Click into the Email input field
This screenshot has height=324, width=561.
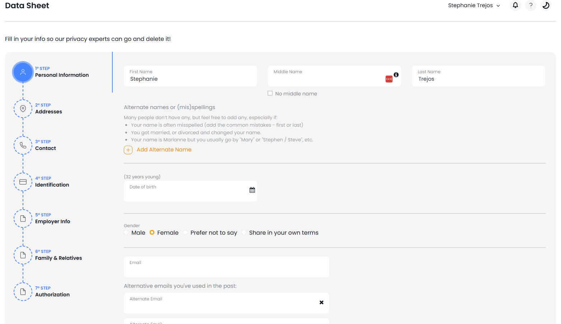[226, 267]
